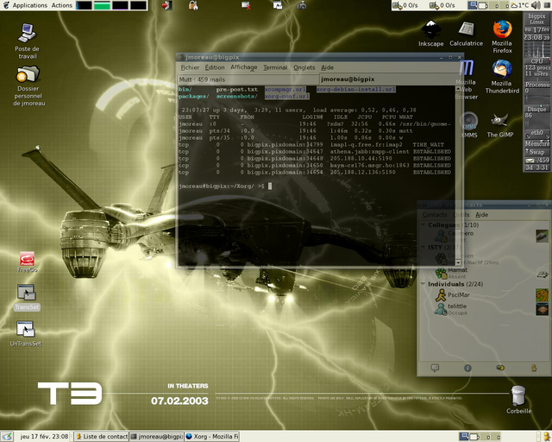This screenshot has width=552, height=442.
Task: Click the show desktop button in the bottom panel
Action: [7, 436]
